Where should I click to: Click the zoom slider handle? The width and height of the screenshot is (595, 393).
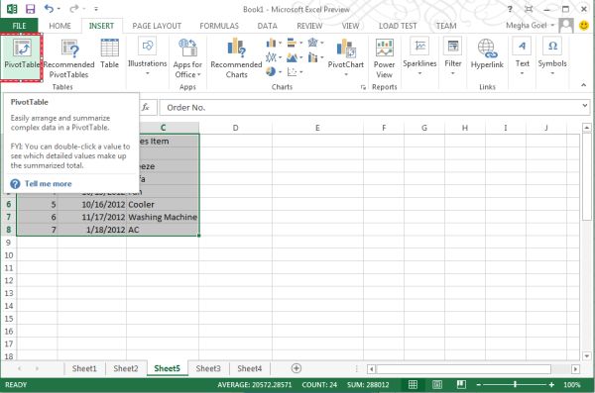pyautogui.click(x=515, y=385)
